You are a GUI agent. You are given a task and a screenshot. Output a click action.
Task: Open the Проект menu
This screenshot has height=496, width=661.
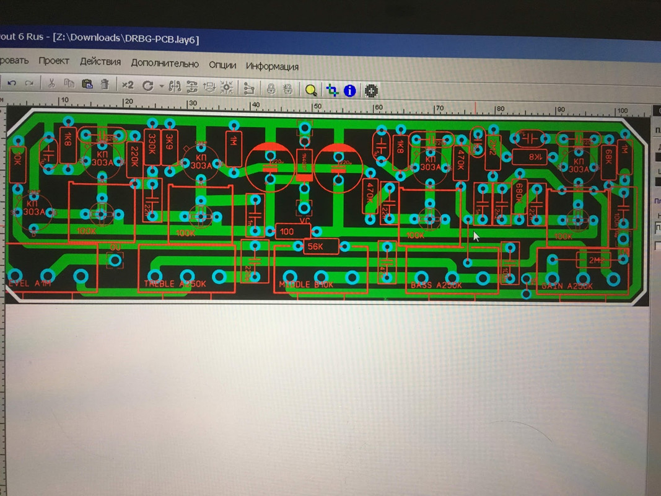point(54,61)
